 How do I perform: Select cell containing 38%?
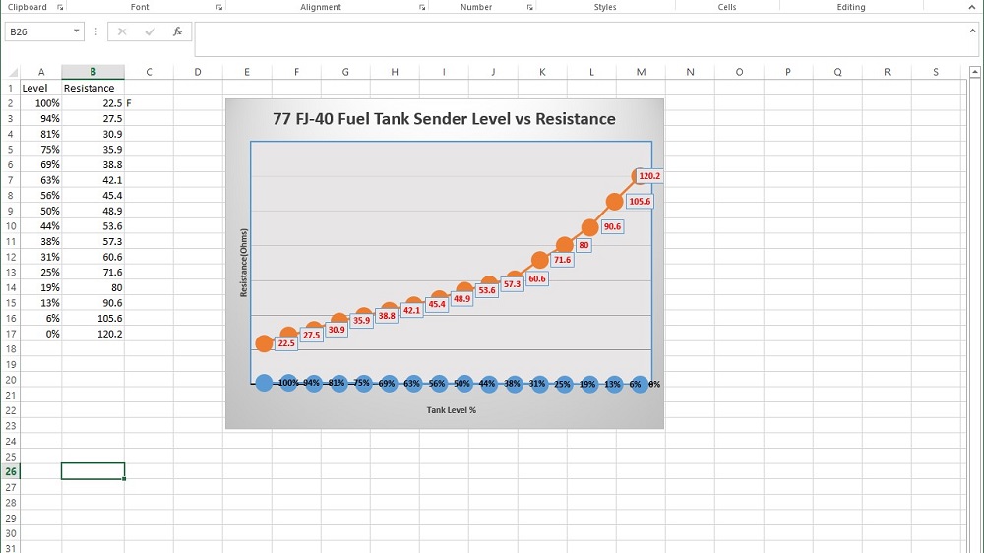(x=40, y=242)
